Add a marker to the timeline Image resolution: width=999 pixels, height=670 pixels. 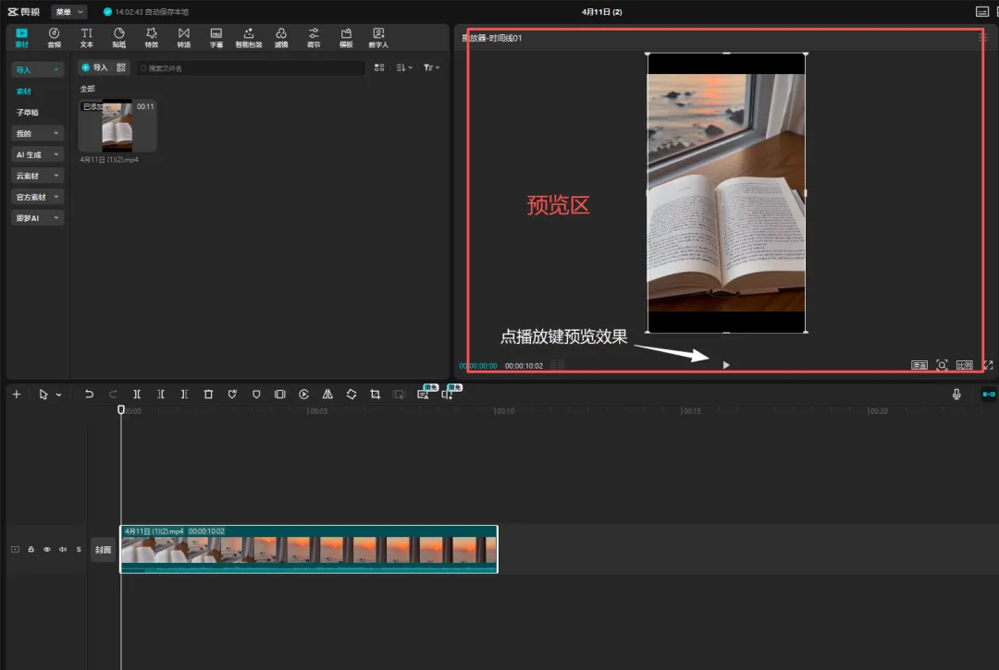pyautogui.click(x=256, y=395)
